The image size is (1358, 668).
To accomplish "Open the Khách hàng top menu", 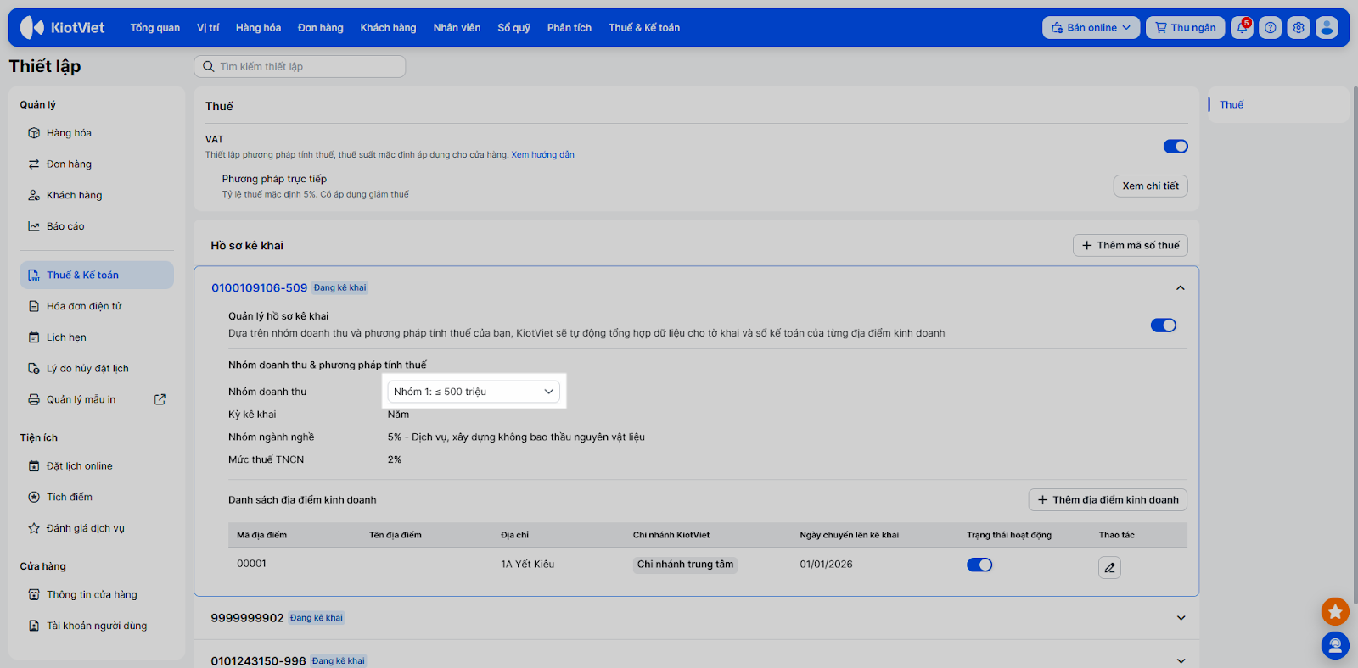I will coord(388,28).
